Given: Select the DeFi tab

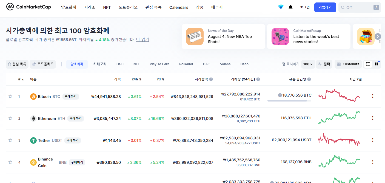Looking at the screenshot, I should pos(120,64).
